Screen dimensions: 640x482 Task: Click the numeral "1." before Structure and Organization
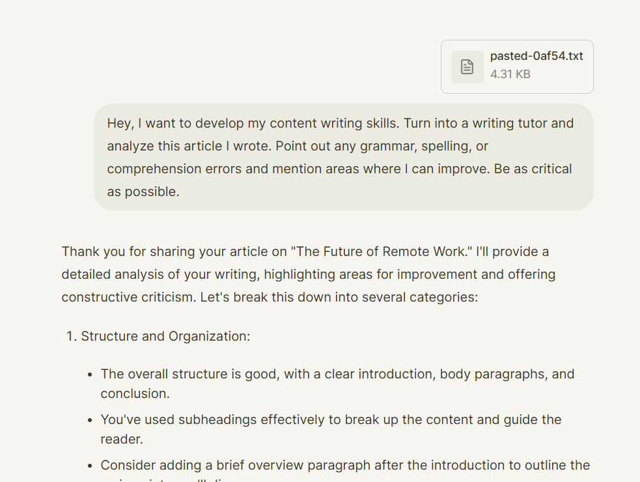point(72,336)
